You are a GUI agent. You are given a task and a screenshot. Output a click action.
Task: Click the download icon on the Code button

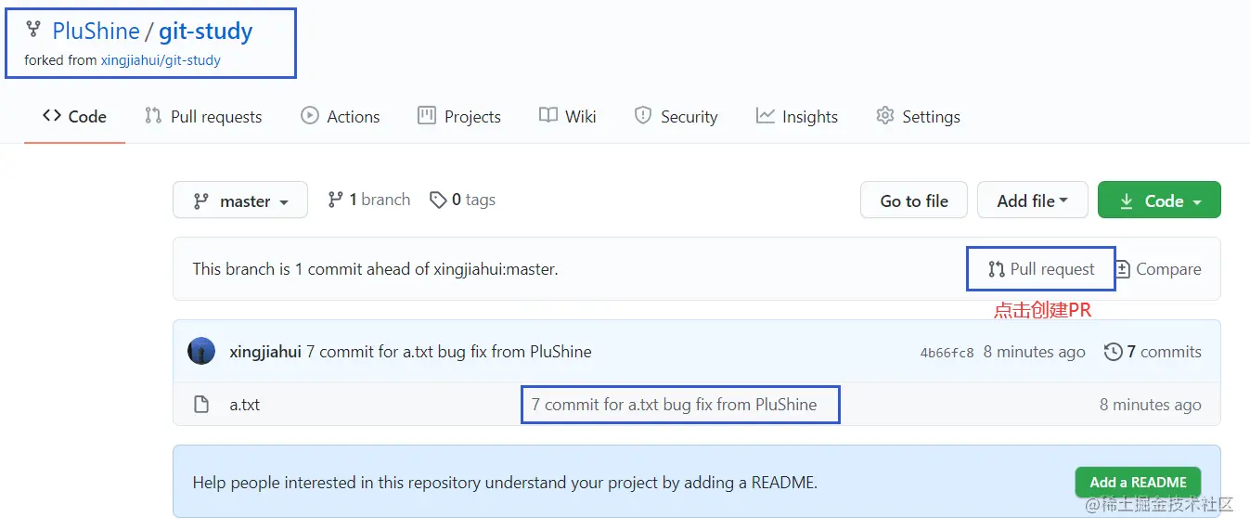click(1127, 200)
